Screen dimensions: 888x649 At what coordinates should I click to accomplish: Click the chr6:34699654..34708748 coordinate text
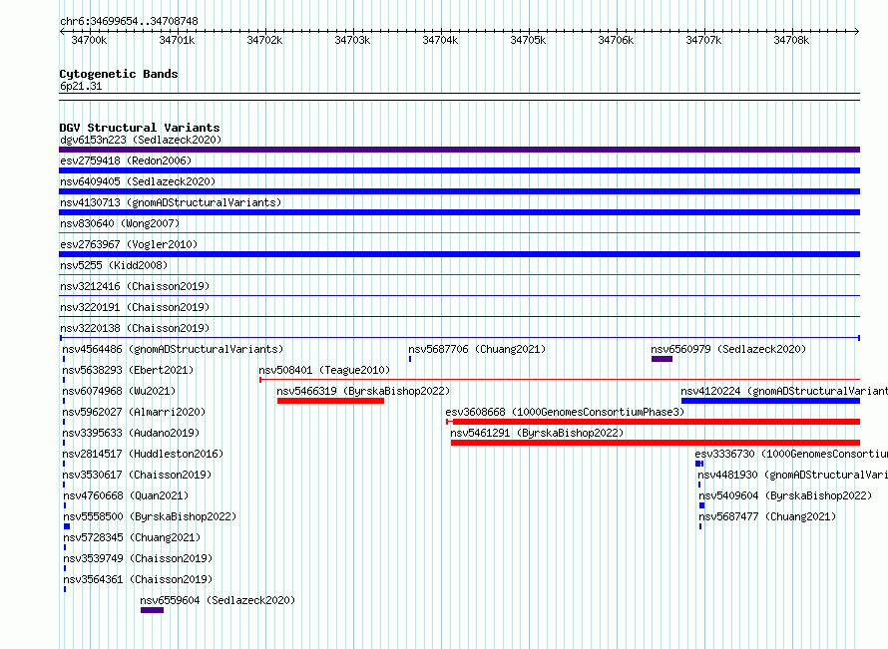pos(129,21)
